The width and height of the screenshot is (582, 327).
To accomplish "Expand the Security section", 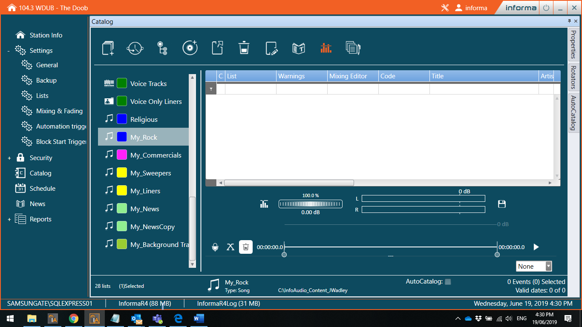I will (9, 158).
